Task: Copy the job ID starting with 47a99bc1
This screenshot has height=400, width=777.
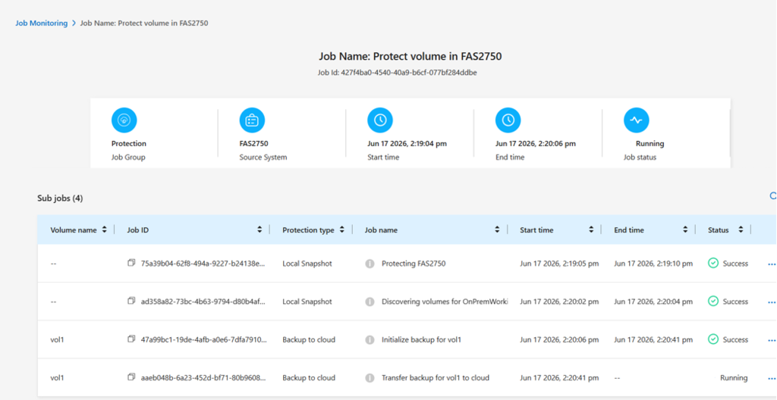Action: 131,339
